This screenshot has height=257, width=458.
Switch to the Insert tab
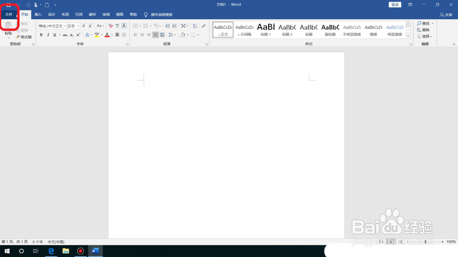click(x=38, y=14)
